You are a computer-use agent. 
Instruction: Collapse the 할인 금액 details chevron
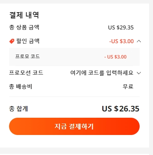139,41
